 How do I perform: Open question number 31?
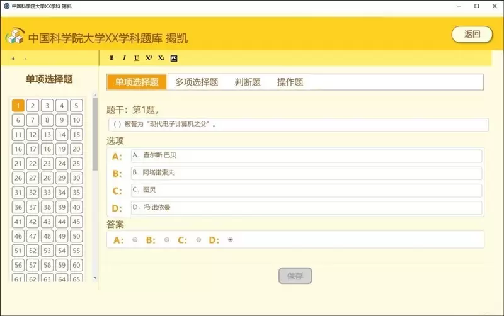(18, 193)
